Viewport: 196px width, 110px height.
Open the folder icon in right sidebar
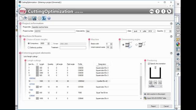[x=178, y=35]
